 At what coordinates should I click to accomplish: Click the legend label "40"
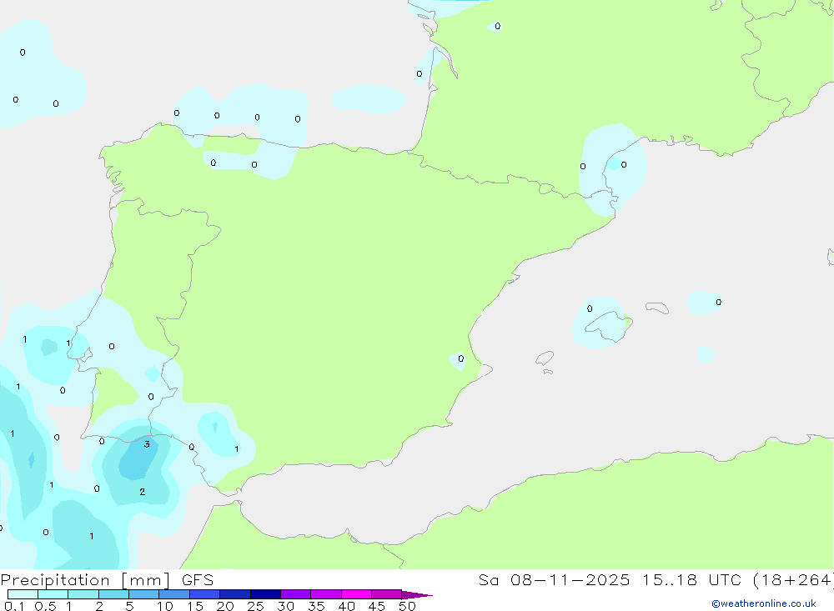click(x=346, y=606)
